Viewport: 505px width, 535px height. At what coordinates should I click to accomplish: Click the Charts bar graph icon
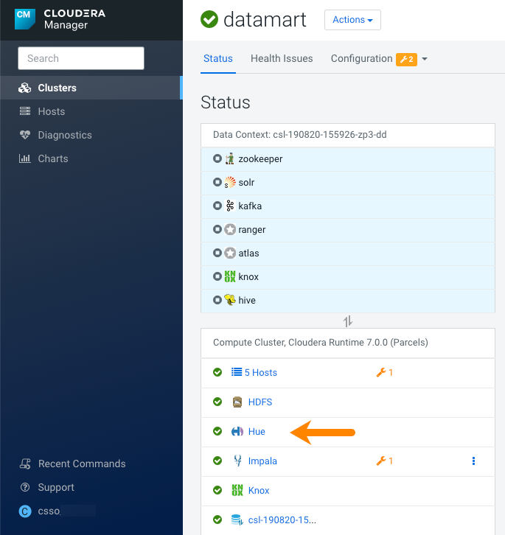coord(25,158)
